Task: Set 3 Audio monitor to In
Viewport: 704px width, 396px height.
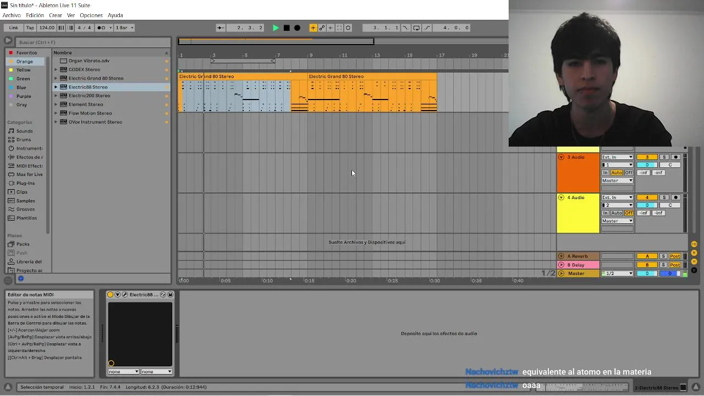Action: (605, 173)
